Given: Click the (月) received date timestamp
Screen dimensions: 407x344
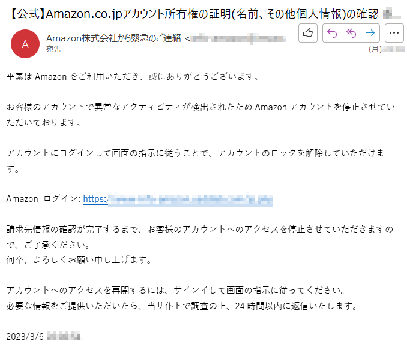Looking at the screenshot, I should pyautogui.click(x=386, y=49).
